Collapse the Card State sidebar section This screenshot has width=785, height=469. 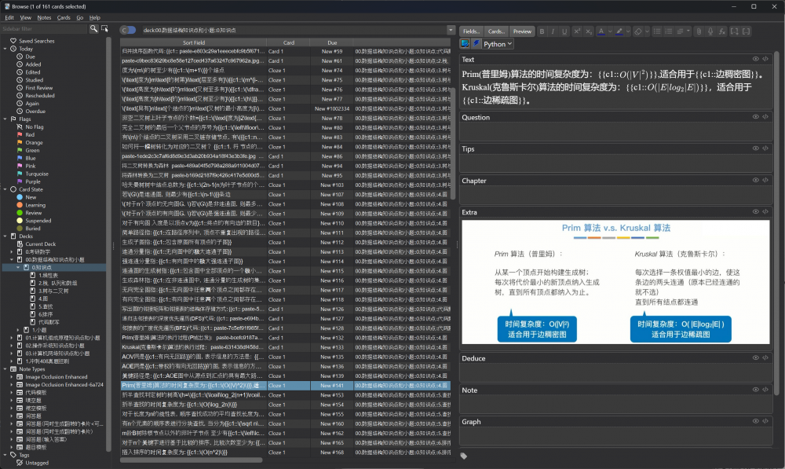click(x=5, y=189)
